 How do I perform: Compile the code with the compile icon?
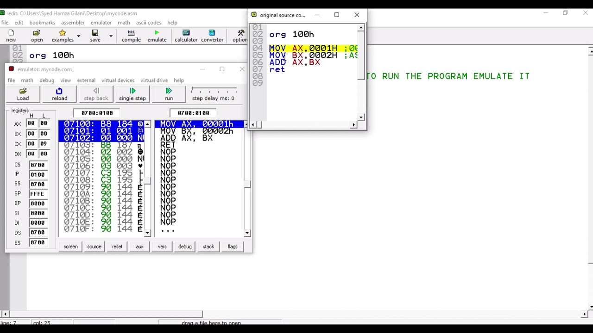131,36
